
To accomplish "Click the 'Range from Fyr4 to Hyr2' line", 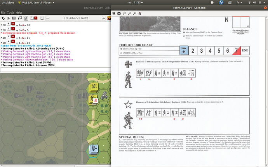I will (x=26, y=46).
